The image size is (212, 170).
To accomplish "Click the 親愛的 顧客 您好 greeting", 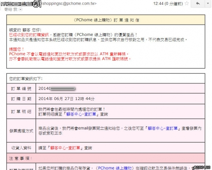I will click(x=25, y=30).
